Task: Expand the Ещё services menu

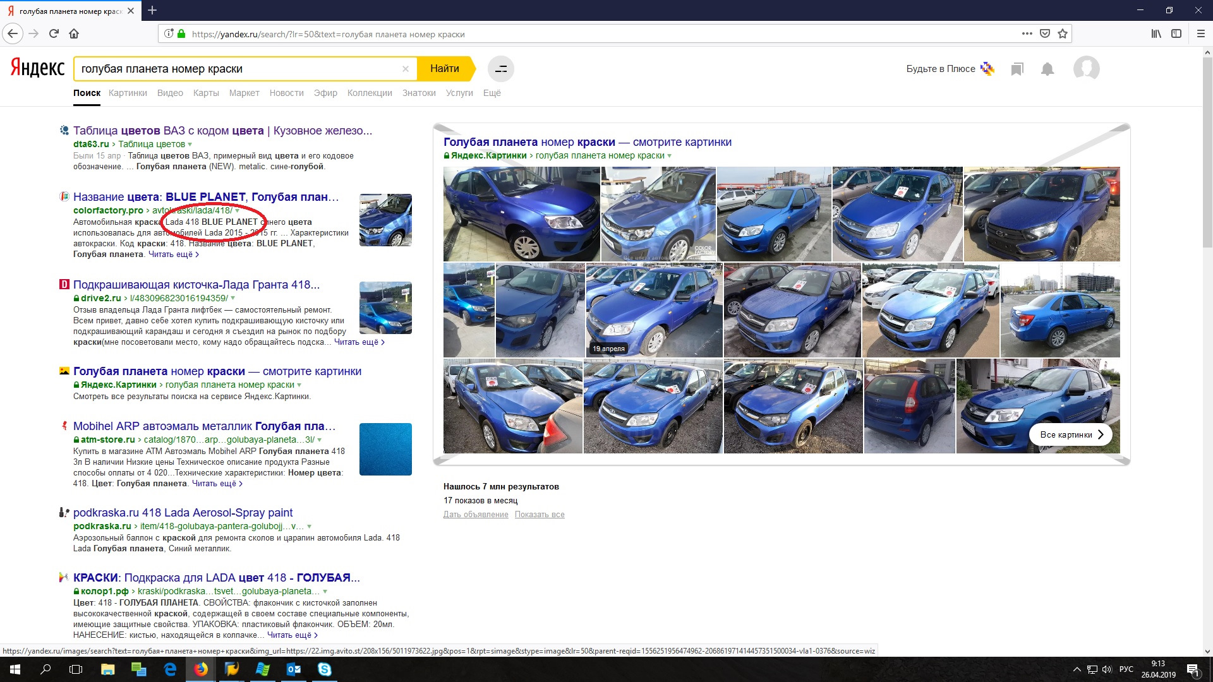Action: (492, 93)
